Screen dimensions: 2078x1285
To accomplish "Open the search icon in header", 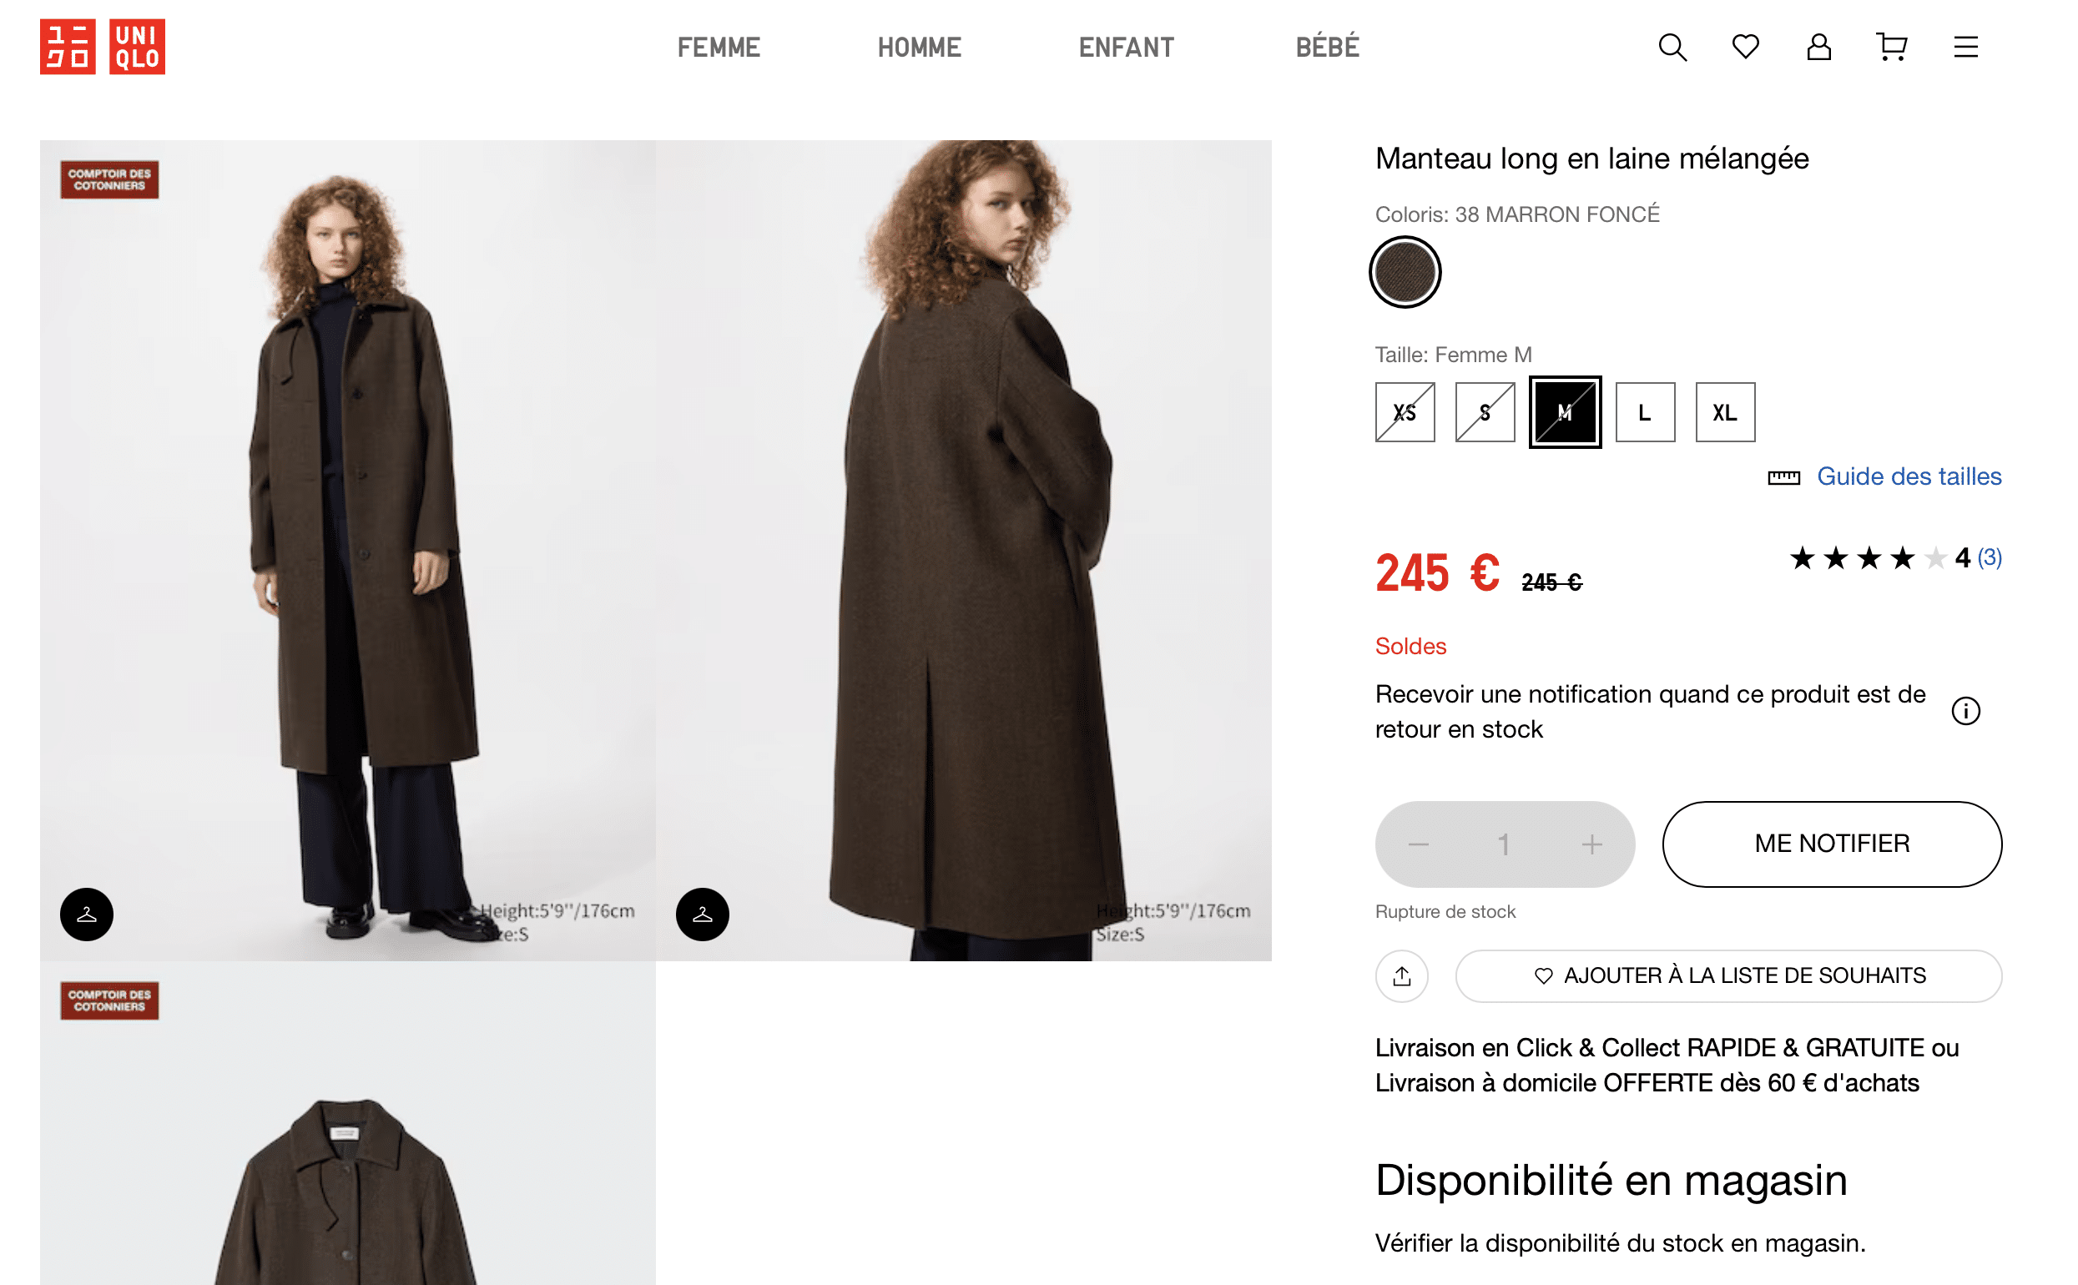I will (1672, 47).
